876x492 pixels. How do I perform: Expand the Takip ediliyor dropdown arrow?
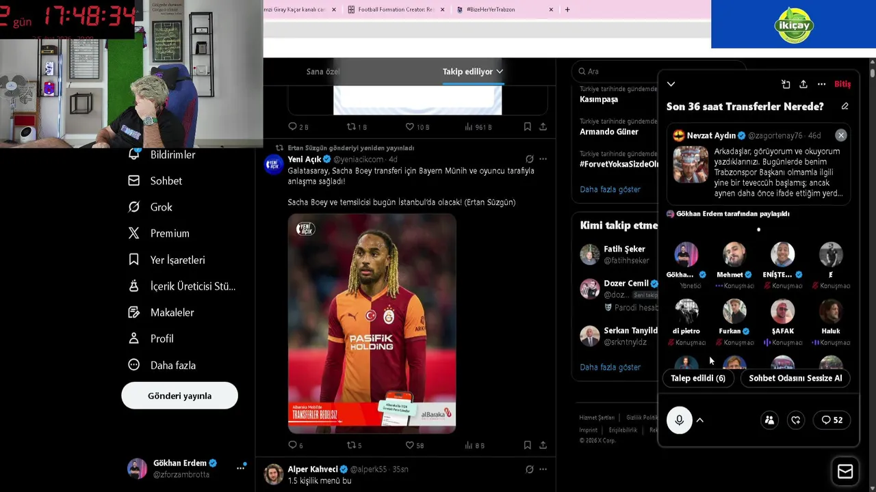pyautogui.click(x=500, y=72)
